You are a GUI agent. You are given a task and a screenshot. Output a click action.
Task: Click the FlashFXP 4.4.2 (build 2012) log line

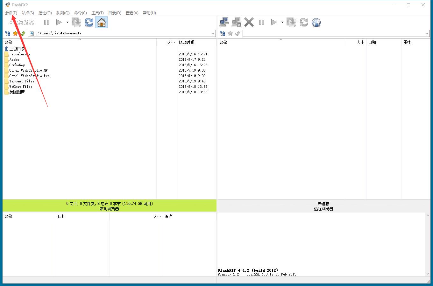248,270
